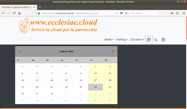Click the www.ecclesiae.cloud banner title
This screenshot has width=187, height=109.
pos(64,22)
